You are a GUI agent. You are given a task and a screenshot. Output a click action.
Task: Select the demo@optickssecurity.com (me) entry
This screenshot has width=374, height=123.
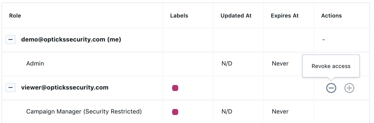71,39
